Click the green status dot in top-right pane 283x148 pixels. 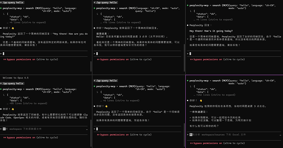tap(188, 5)
